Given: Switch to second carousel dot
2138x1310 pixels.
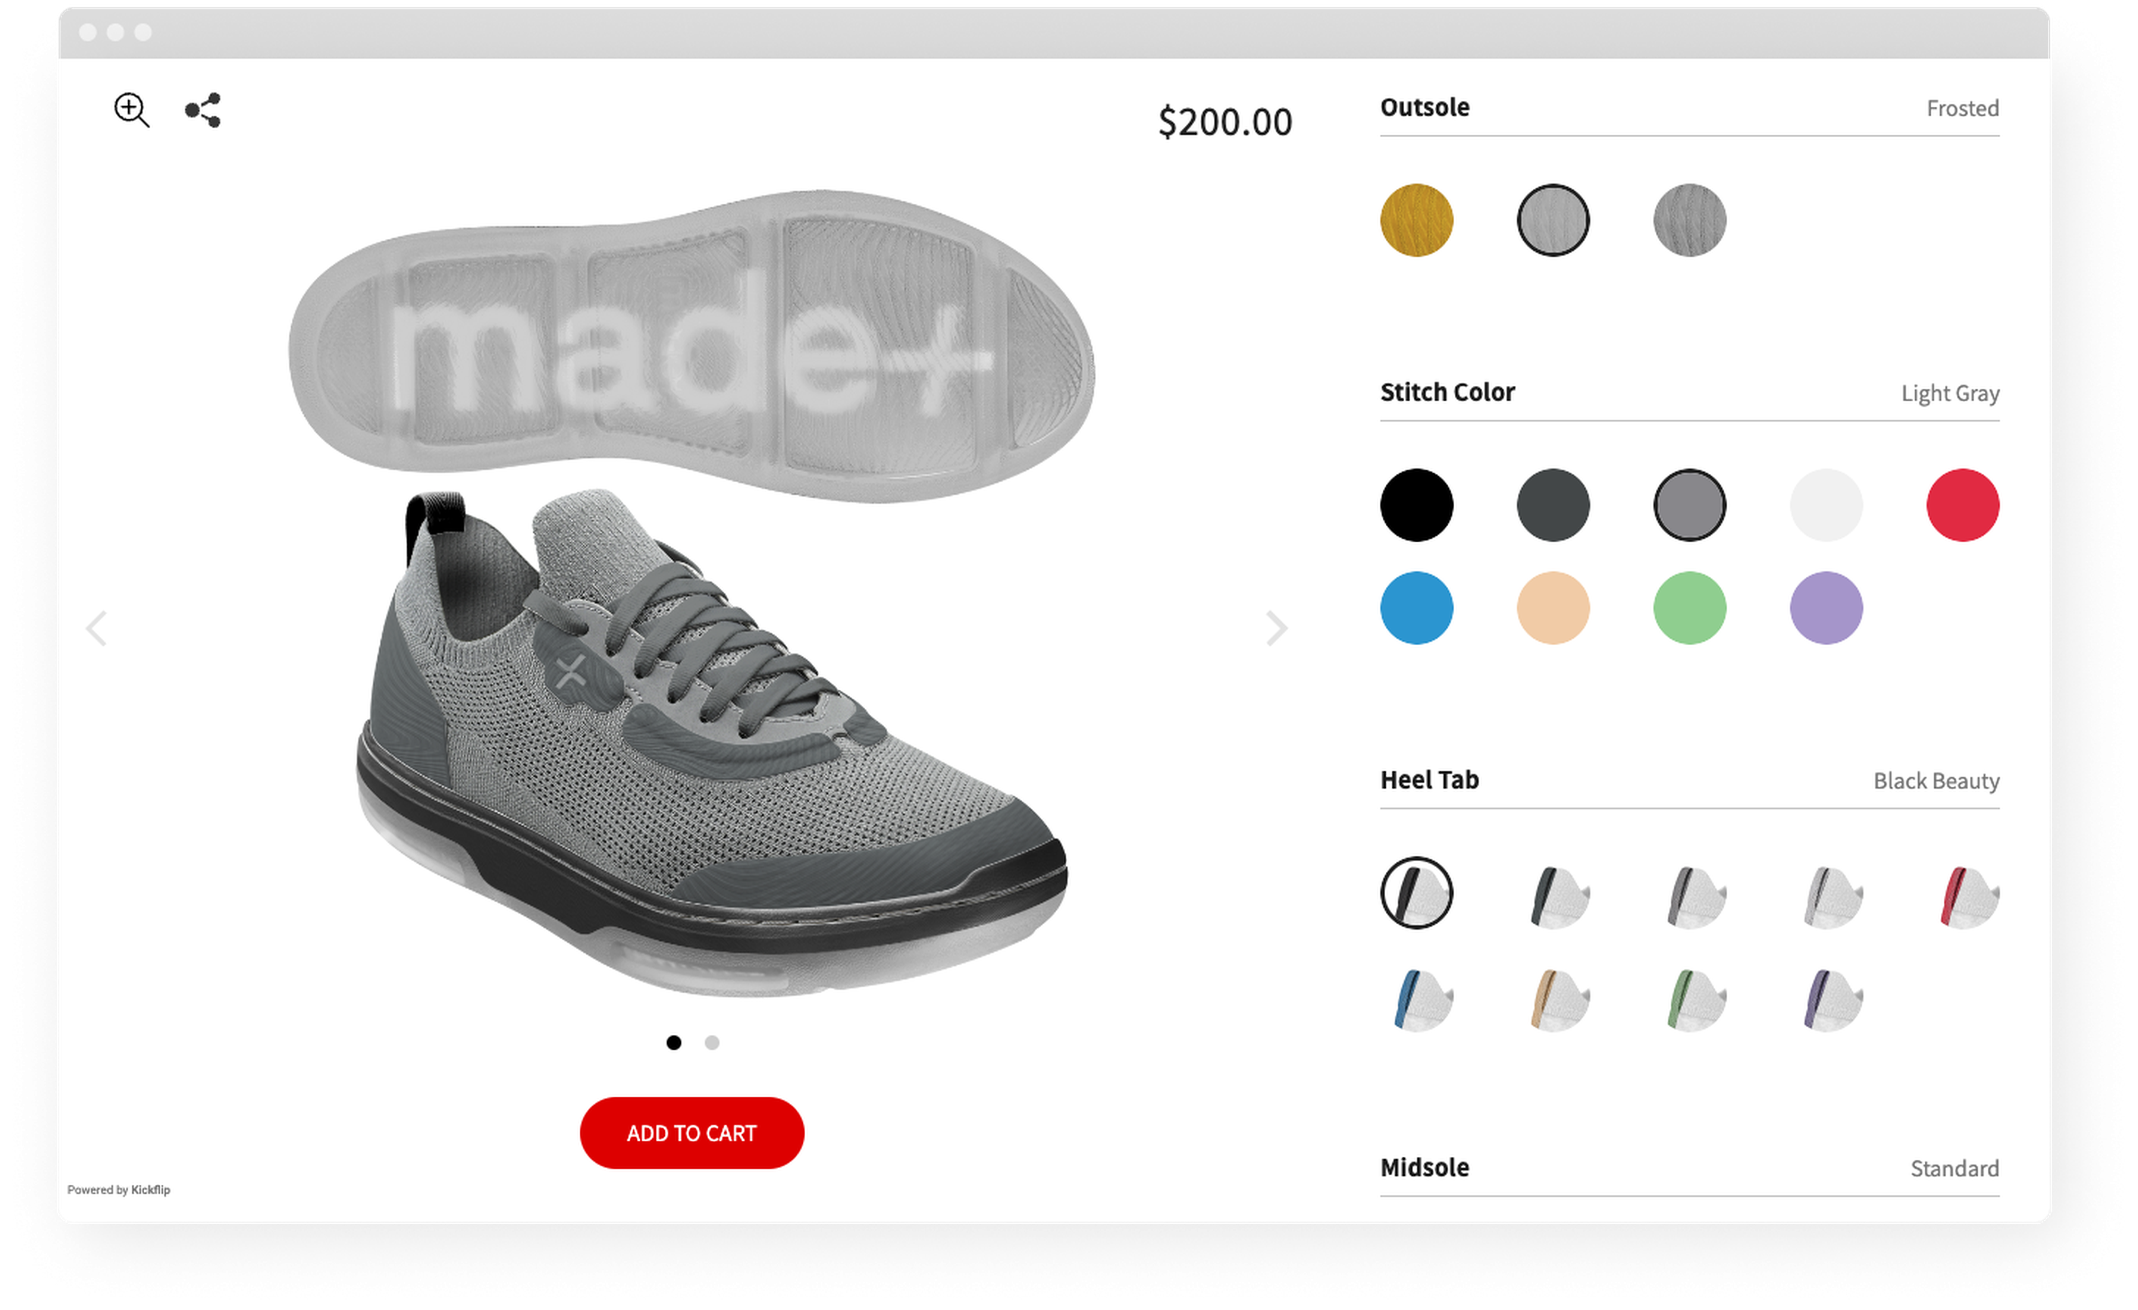Looking at the screenshot, I should pyautogui.click(x=712, y=1044).
